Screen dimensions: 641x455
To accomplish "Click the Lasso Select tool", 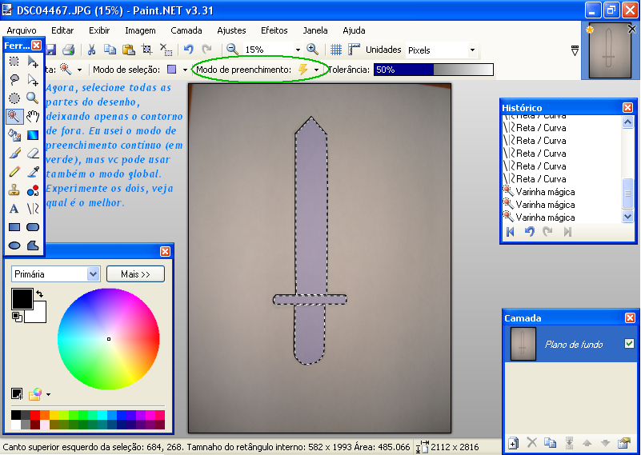I will (x=14, y=79).
